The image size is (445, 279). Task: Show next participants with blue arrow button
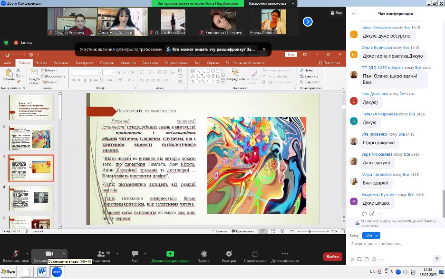308,21
